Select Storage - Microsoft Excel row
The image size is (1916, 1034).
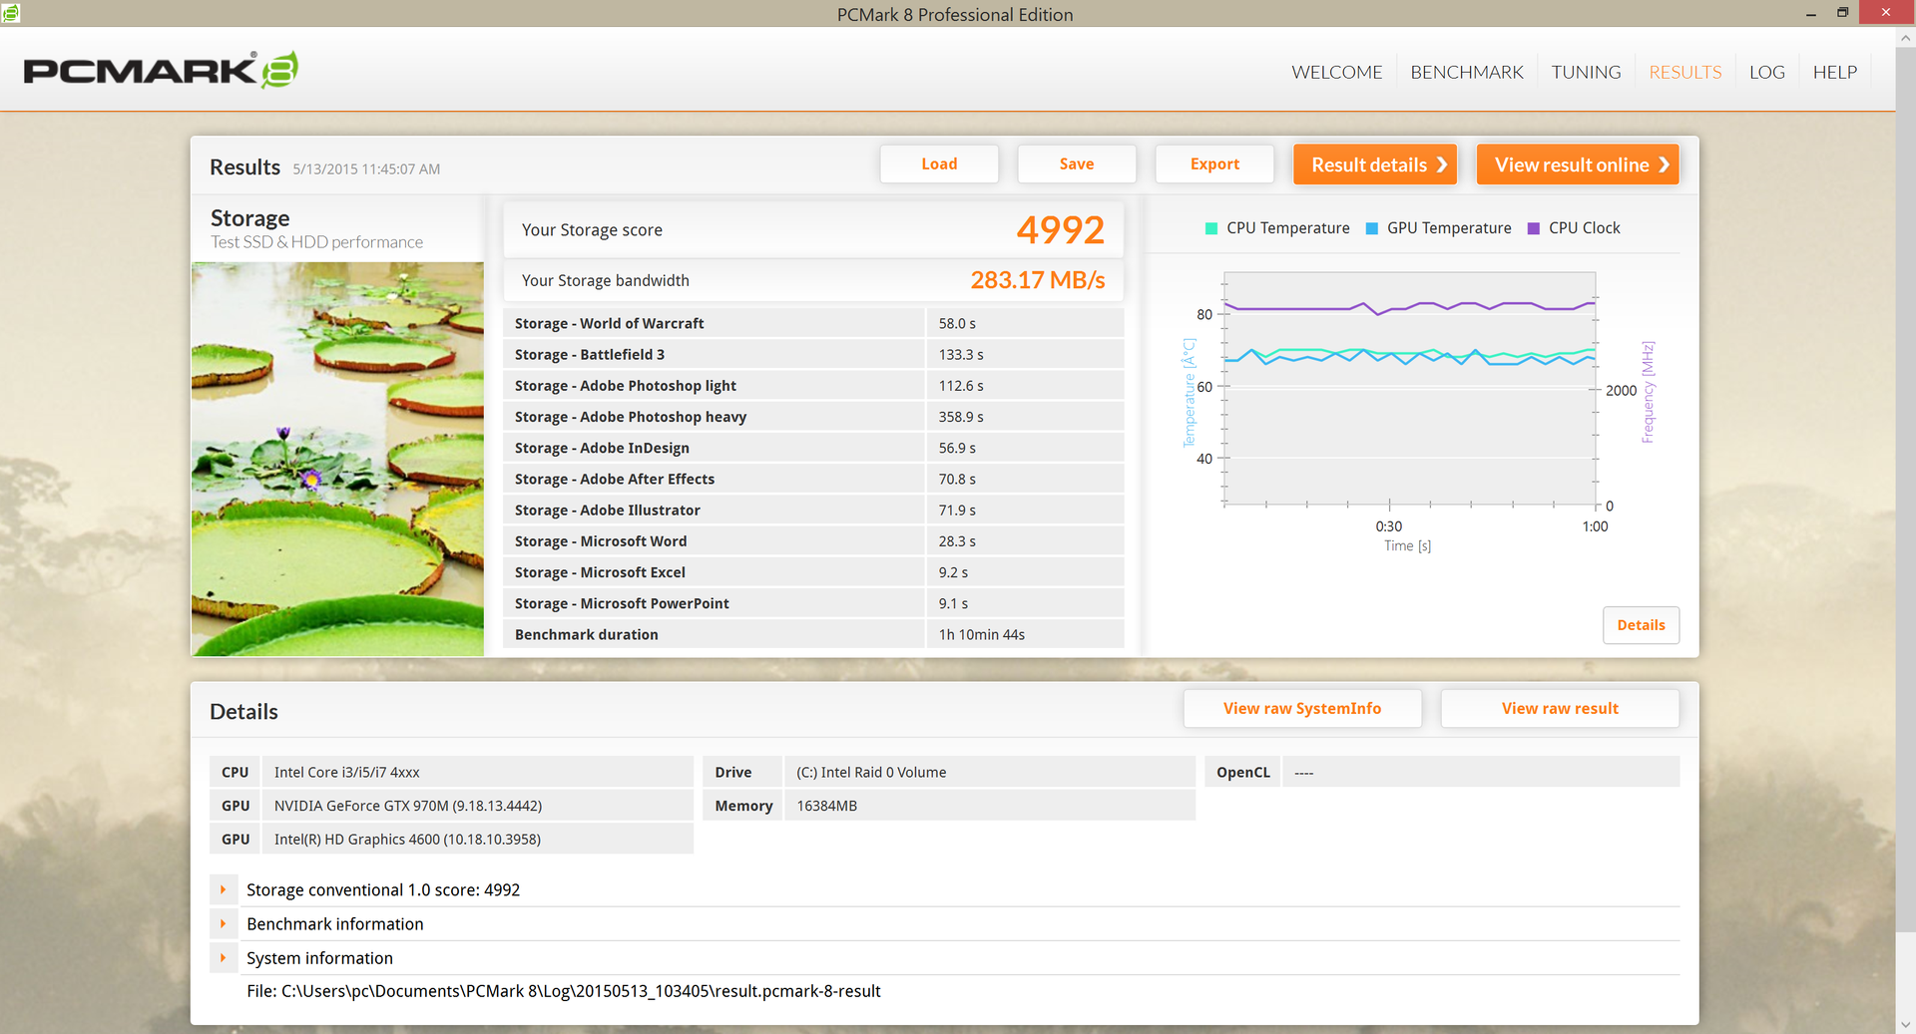[813, 572]
